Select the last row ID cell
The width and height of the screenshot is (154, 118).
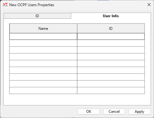click(111, 91)
